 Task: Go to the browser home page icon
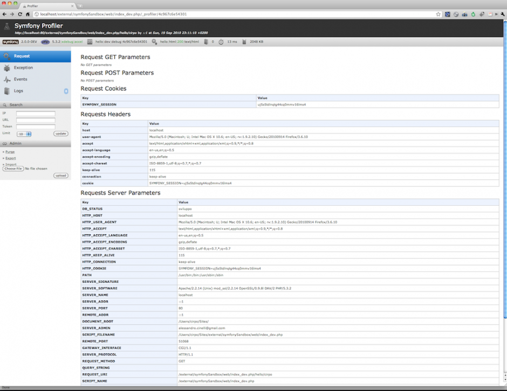point(29,14)
